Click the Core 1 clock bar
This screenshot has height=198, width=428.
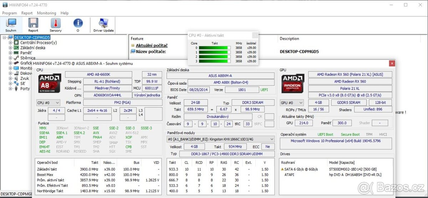[214, 52]
